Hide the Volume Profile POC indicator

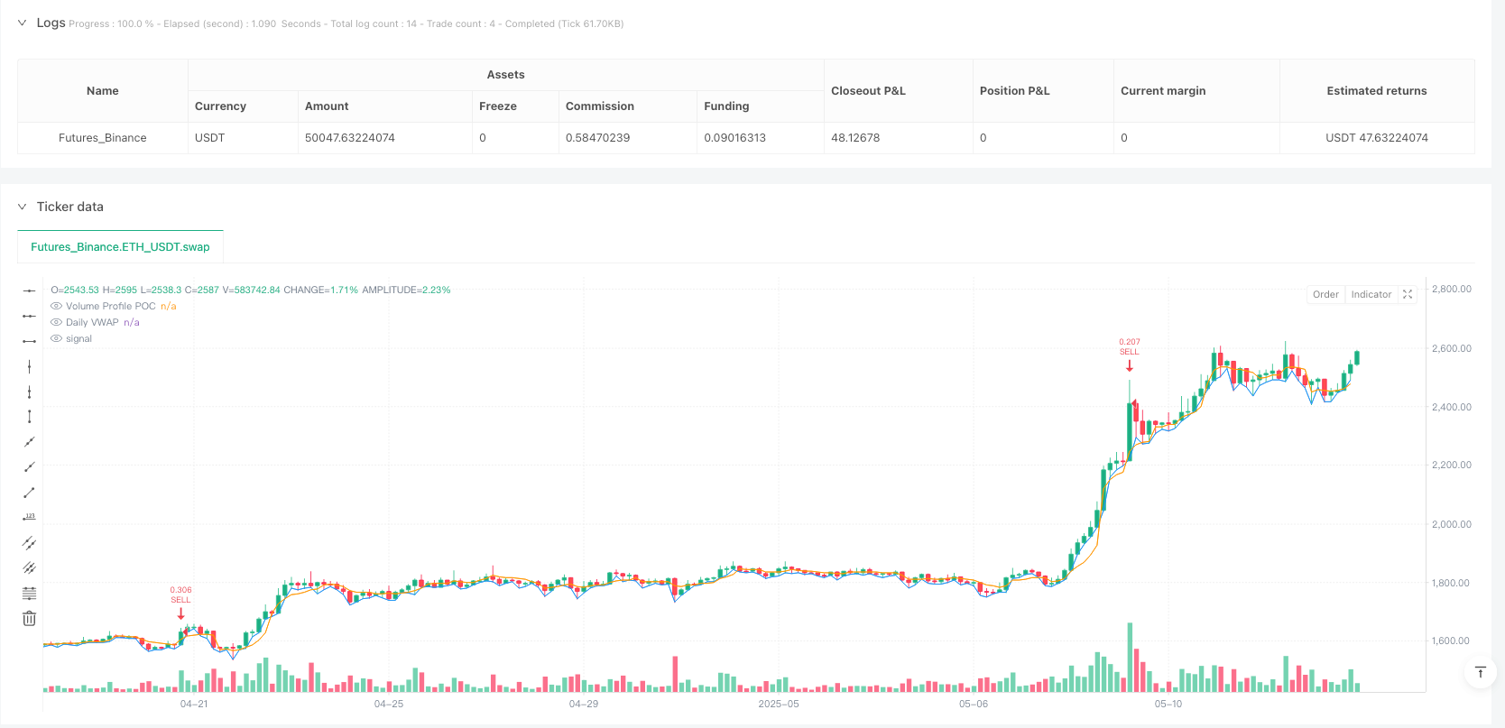57,307
